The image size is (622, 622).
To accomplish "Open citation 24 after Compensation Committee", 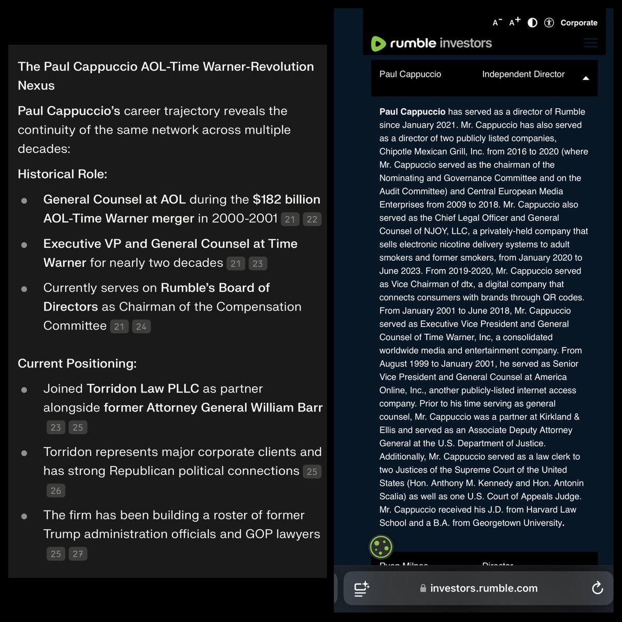I will 142,327.
